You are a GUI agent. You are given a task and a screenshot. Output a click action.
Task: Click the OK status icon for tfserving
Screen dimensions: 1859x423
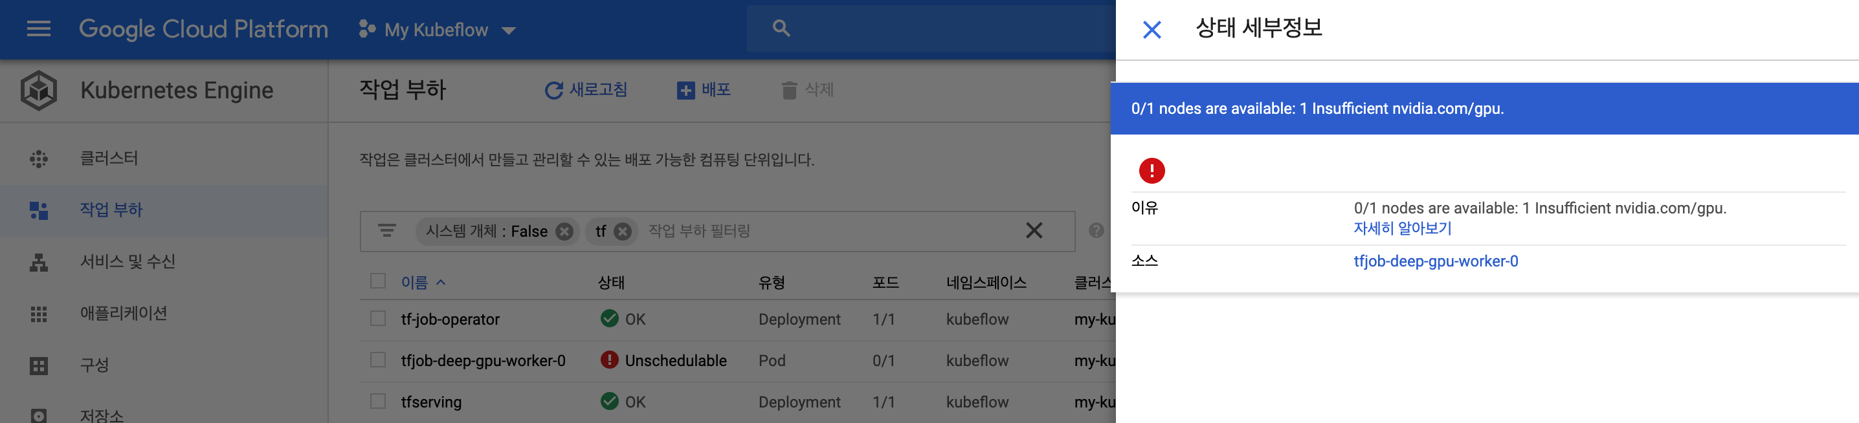[610, 402]
